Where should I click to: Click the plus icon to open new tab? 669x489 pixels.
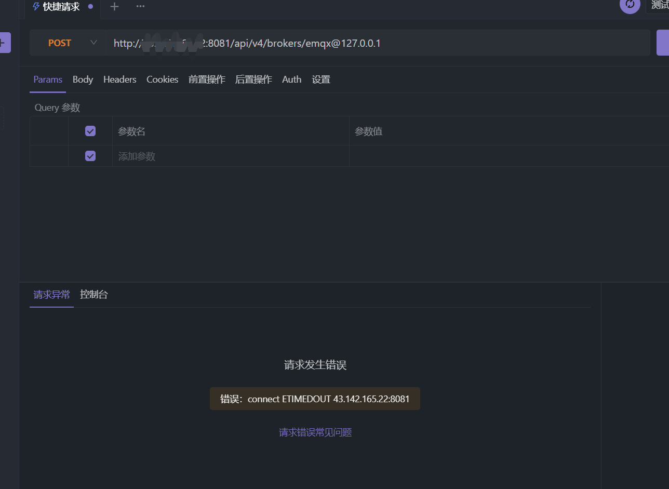[x=114, y=6]
